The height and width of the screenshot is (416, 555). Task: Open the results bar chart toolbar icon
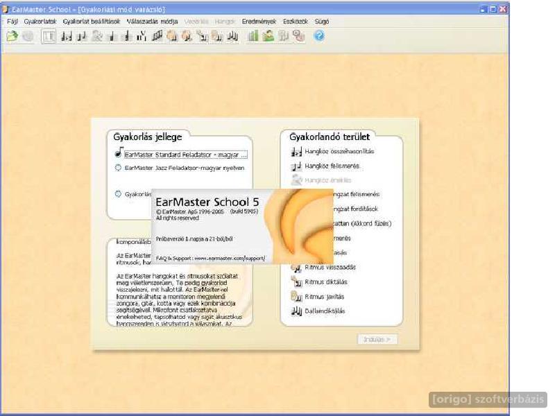[x=253, y=36]
